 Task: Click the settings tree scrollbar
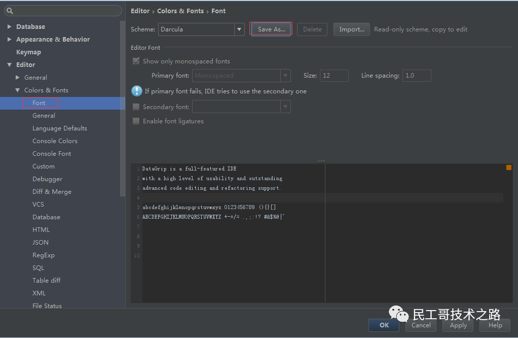point(123,109)
